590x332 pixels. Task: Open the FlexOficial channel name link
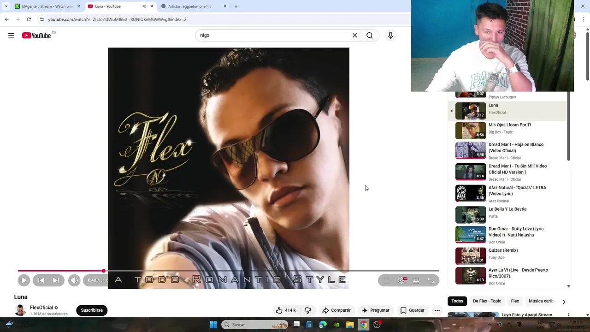41,308
